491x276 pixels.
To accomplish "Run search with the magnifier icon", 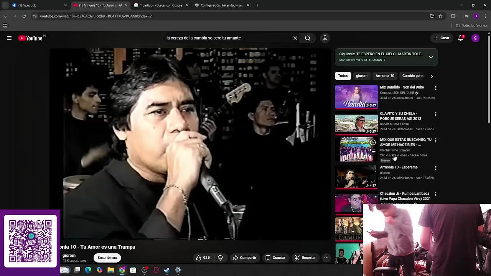I will pos(308,38).
